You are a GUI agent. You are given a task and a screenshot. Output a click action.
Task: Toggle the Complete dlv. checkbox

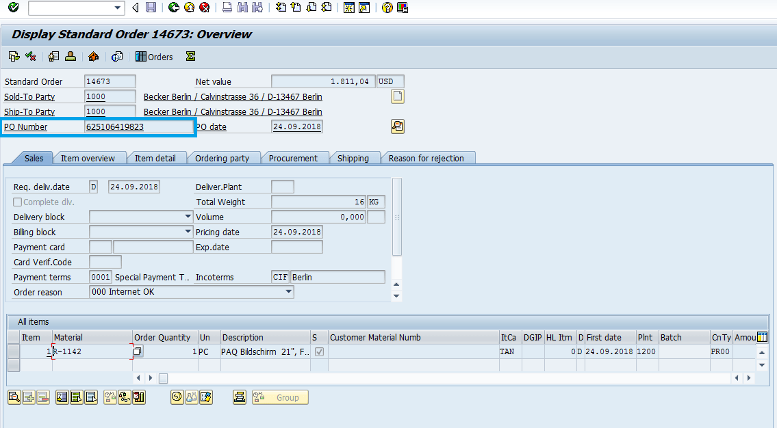(17, 202)
